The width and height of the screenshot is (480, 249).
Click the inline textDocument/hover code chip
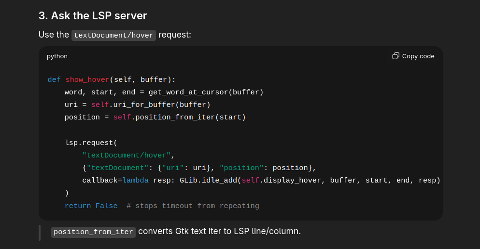coord(113,35)
